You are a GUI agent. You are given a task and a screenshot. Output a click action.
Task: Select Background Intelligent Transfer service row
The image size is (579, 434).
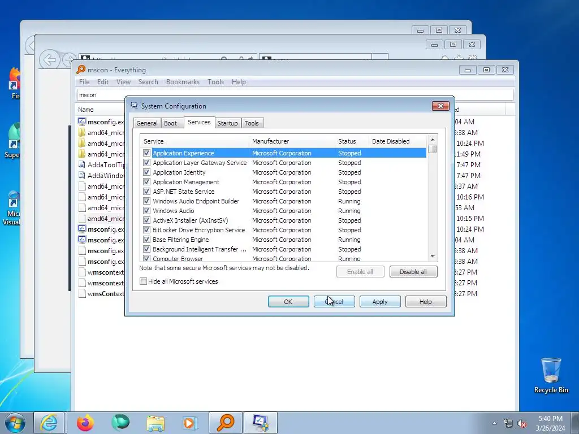click(283, 249)
